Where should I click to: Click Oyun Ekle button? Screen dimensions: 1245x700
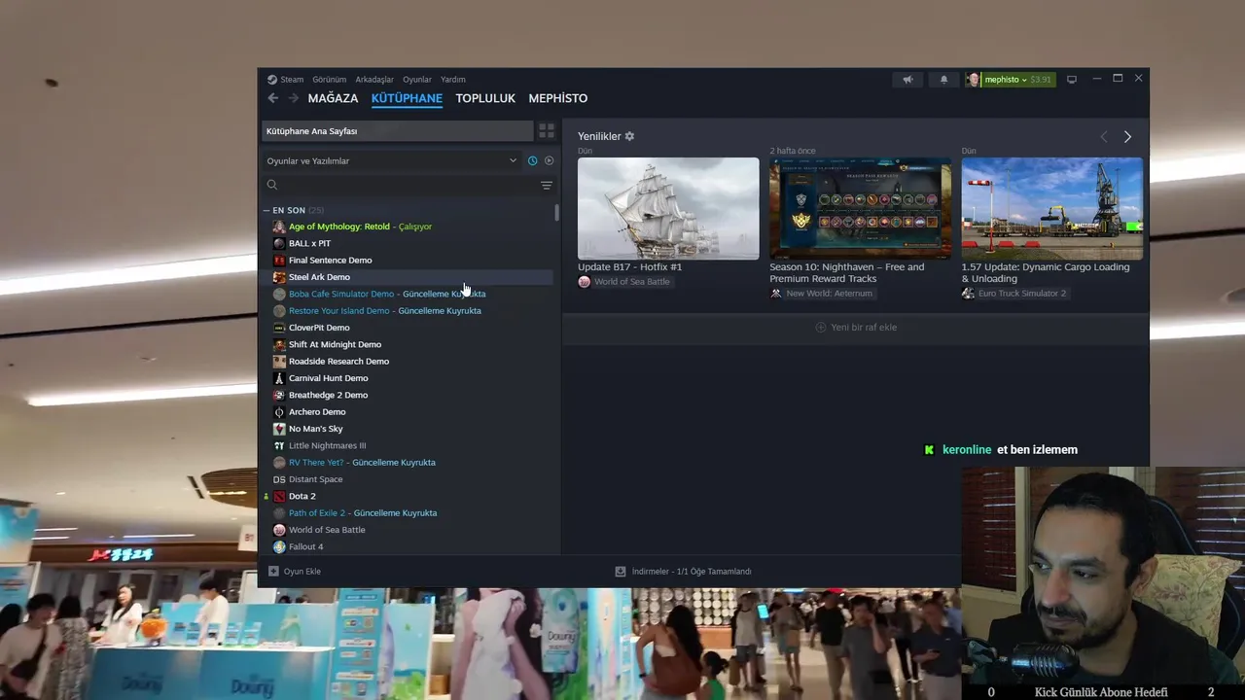pyautogui.click(x=295, y=572)
